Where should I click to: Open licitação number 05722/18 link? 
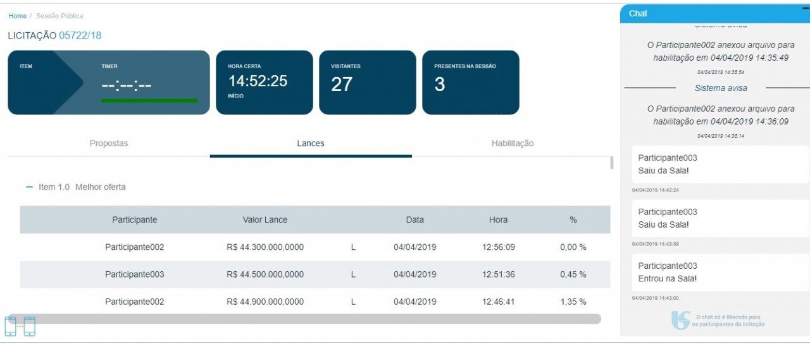(x=80, y=35)
